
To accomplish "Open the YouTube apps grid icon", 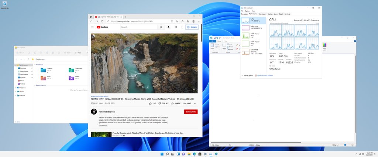I will tap(176, 27).
